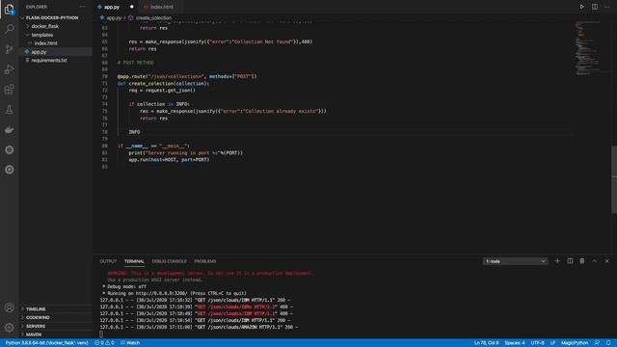Image resolution: width=617 pixels, height=347 pixels.
Task: Split the terminal panel
Action: pyautogui.click(x=570, y=261)
